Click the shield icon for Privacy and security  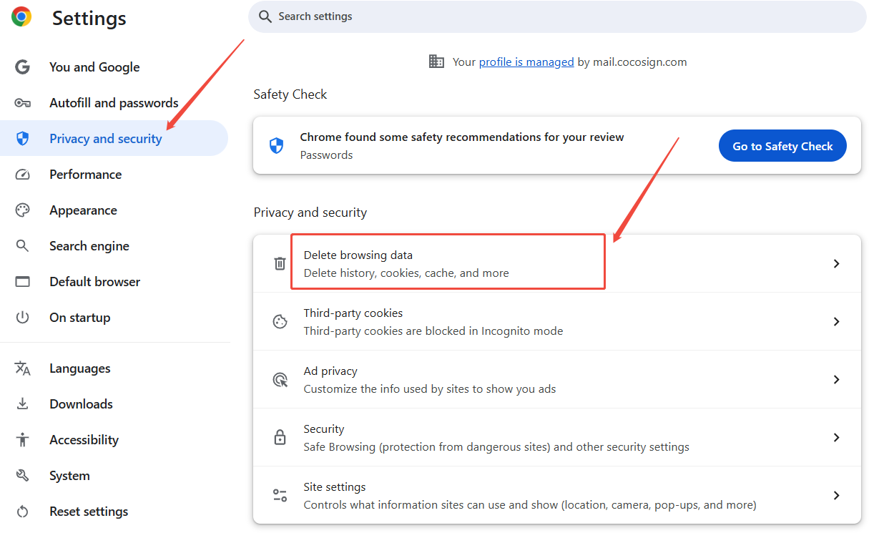23,139
